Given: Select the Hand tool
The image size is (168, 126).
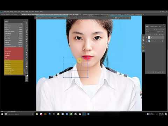Looking at the screenshot, I should 27,67.
